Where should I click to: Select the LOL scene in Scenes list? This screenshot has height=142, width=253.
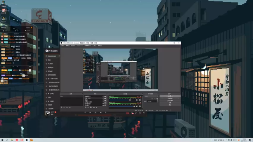pos(72,97)
